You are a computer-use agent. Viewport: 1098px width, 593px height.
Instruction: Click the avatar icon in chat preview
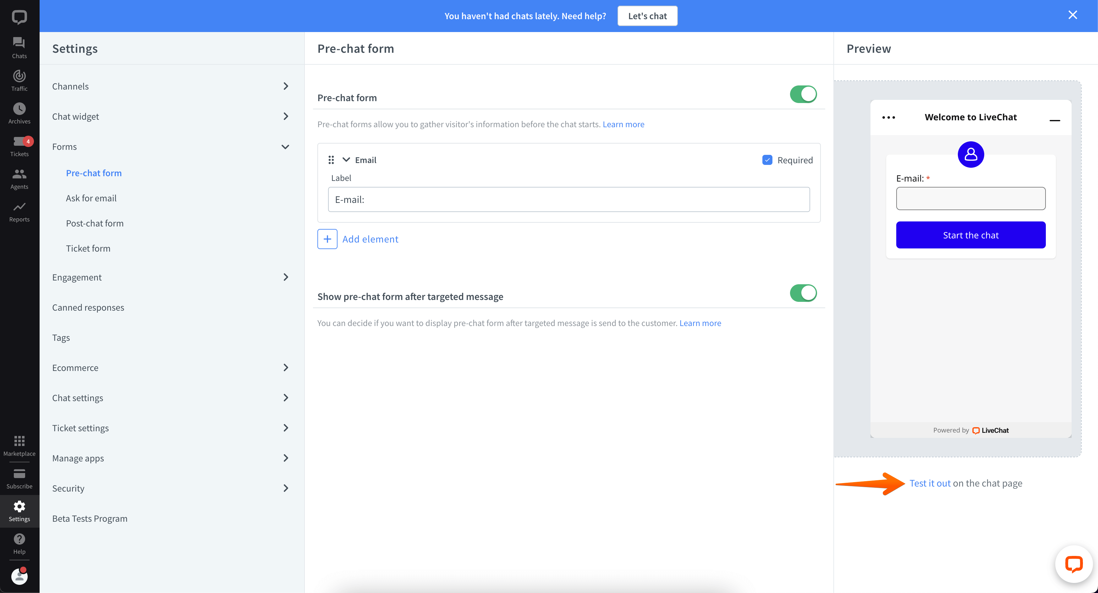point(970,154)
